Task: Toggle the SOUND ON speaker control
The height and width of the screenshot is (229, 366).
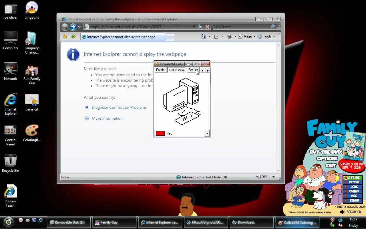Action: [351, 212]
